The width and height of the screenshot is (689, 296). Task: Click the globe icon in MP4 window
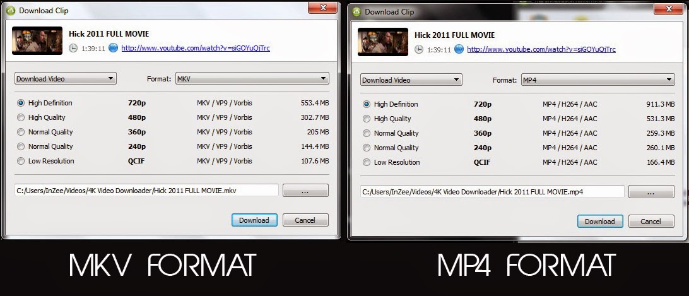tap(459, 49)
